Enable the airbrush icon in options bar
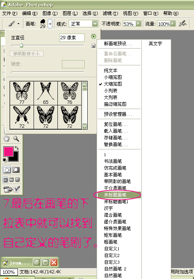This screenshot has height=279, width=194. [x=183, y=24]
